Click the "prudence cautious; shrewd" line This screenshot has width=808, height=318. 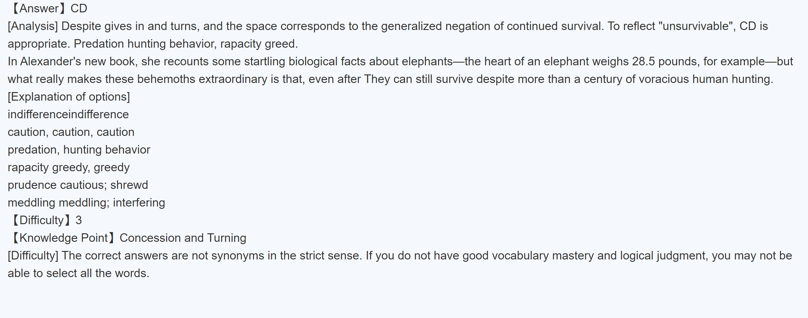[x=77, y=185]
